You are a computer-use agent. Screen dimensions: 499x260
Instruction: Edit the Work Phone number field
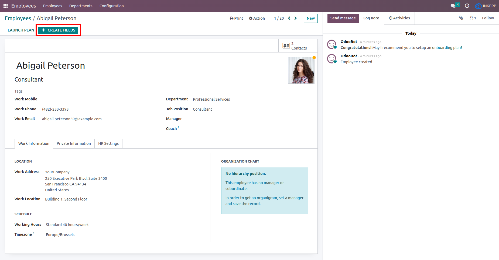coord(55,109)
